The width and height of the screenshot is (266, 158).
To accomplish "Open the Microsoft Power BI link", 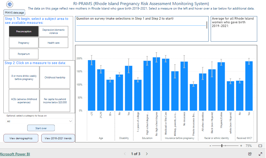I will coord(15,154).
